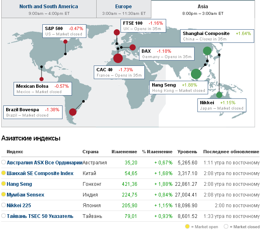Click the yellow dot beside Hang Seng row
Screen dimensions: 262x234
click(4, 184)
